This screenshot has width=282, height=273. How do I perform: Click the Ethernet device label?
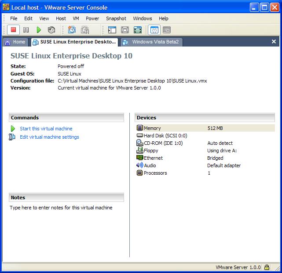pyautogui.click(x=153, y=158)
